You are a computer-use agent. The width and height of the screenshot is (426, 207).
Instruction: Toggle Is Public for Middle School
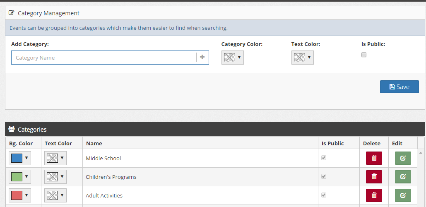[x=324, y=158]
